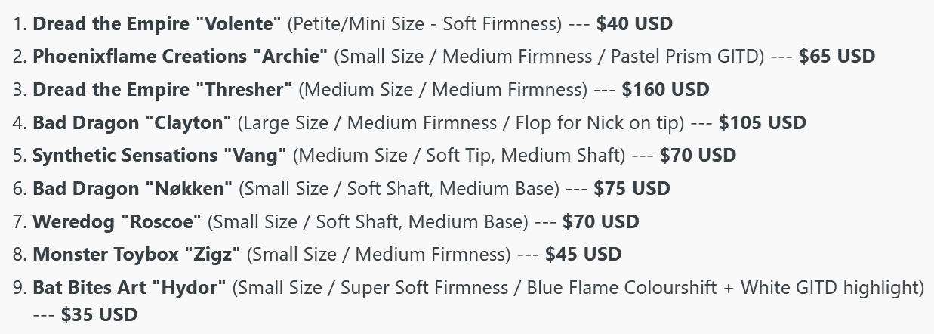Select the $40 USD price text
The height and width of the screenshot is (334, 934).
point(633,23)
